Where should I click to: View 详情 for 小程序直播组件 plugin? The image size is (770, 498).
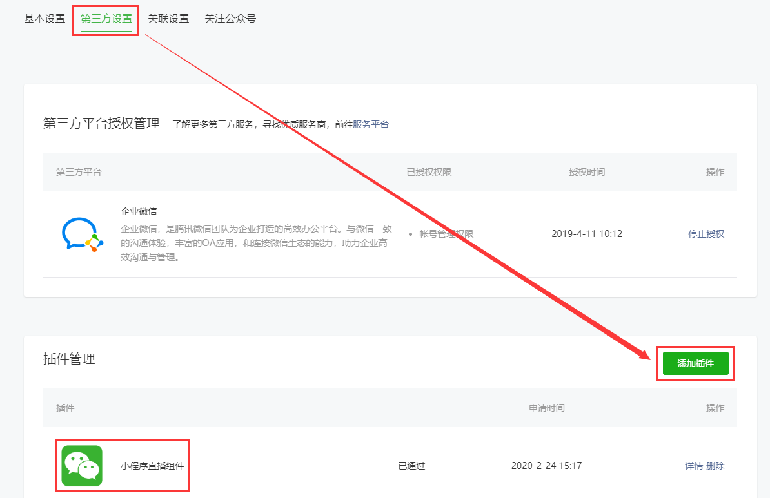[694, 466]
